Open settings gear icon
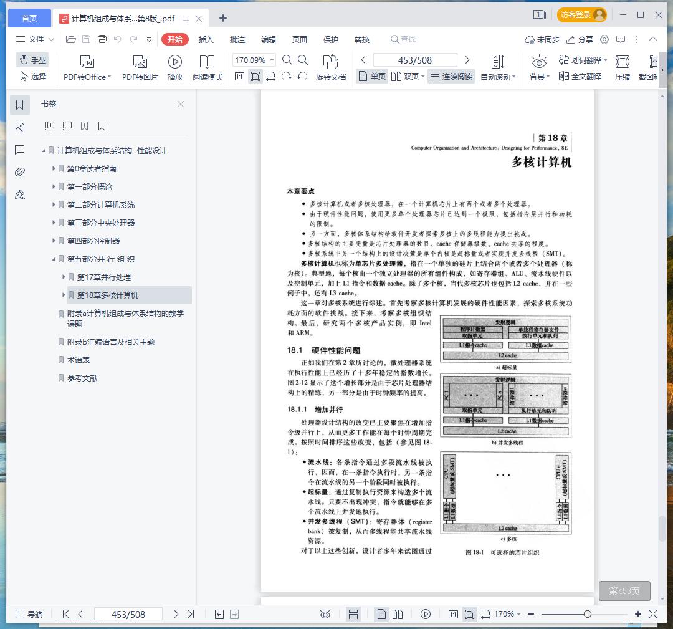Image resolution: width=673 pixels, height=629 pixels. click(604, 39)
